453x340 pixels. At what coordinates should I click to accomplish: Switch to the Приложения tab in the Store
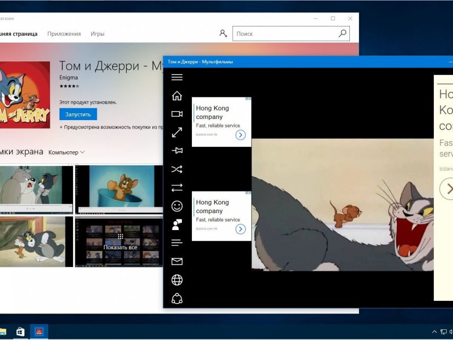[64, 34]
